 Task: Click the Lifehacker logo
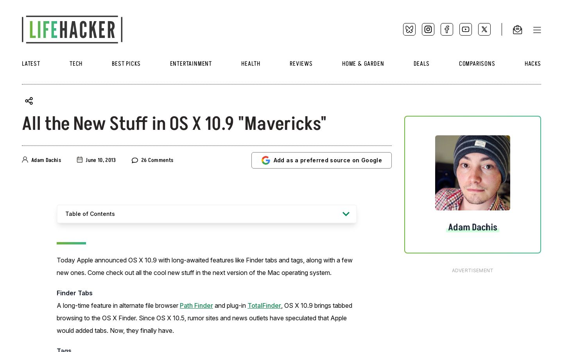72,29
